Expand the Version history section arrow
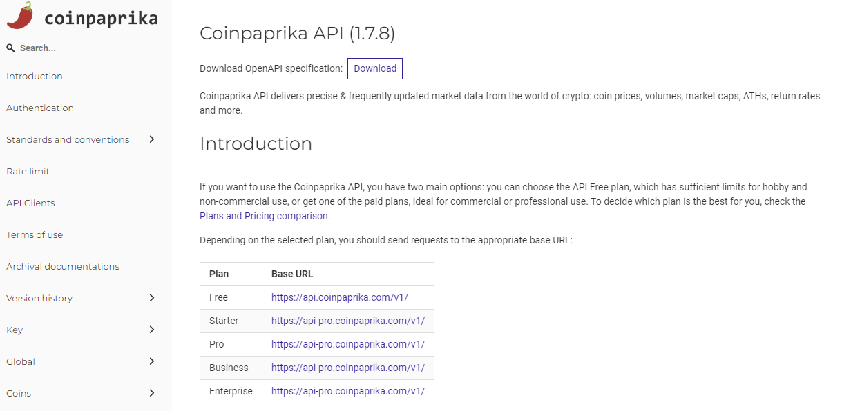 pyautogui.click(x=152, y=298)
